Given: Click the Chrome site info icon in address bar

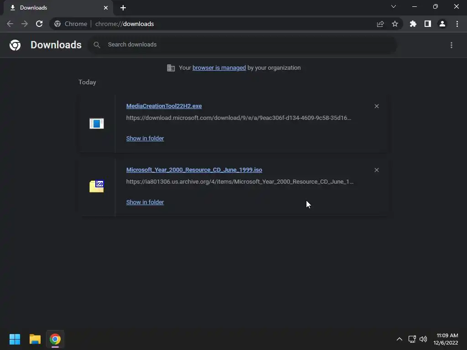Looking at the screenshot, I should click(57, 24).
